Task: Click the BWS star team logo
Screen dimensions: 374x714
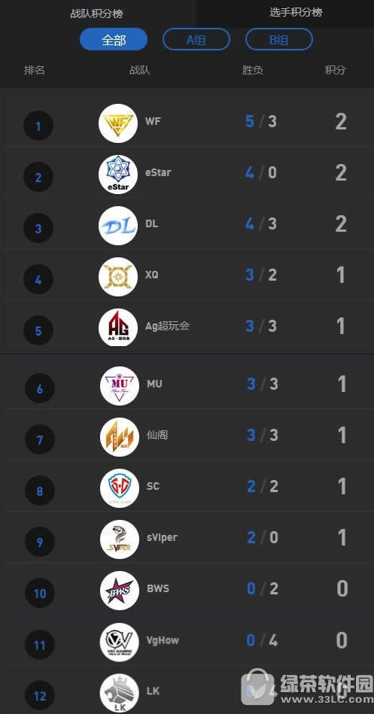Action: (x=120, y=590)
